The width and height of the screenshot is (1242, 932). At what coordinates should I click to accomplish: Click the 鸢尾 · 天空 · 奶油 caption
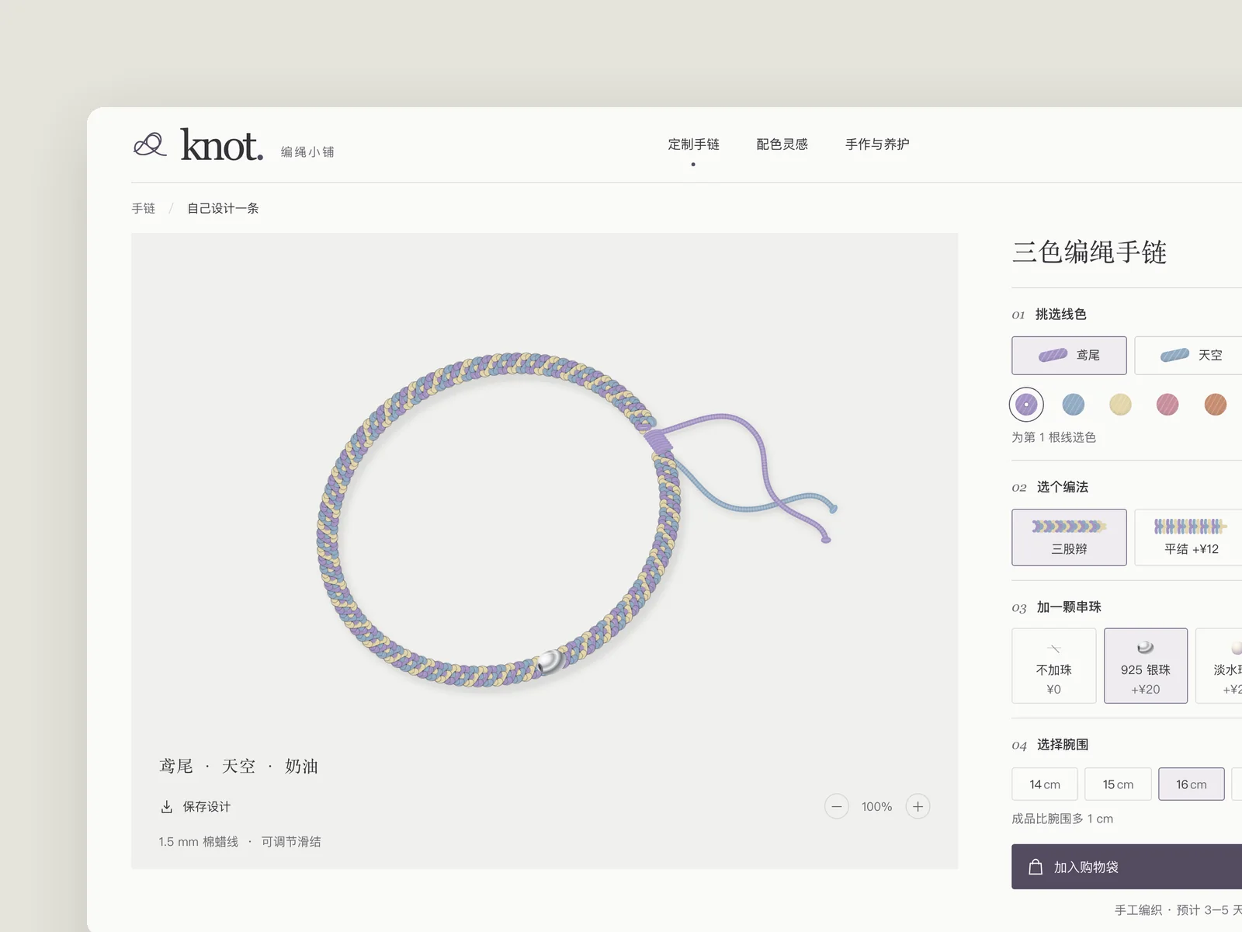(x=238, y=767)
